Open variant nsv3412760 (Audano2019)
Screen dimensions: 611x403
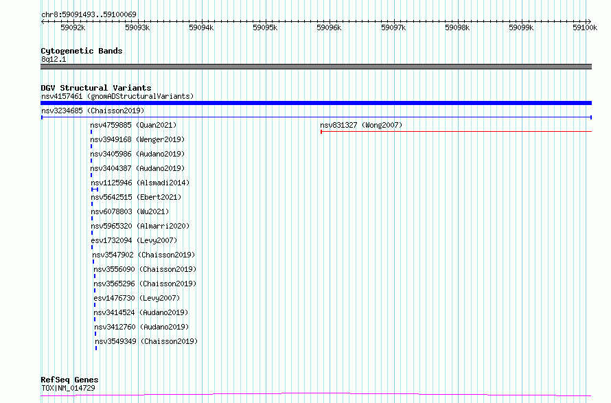(141, 327)
